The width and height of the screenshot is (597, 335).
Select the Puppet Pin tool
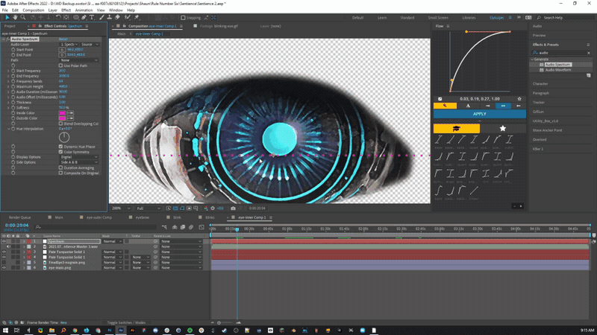point(137,17)
